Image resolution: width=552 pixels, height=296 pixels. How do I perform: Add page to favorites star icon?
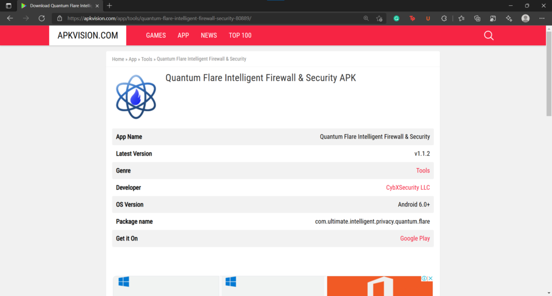click(x=379, y=18)
